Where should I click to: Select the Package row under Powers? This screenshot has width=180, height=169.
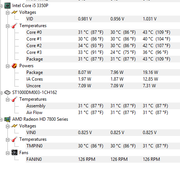[103, 72]
